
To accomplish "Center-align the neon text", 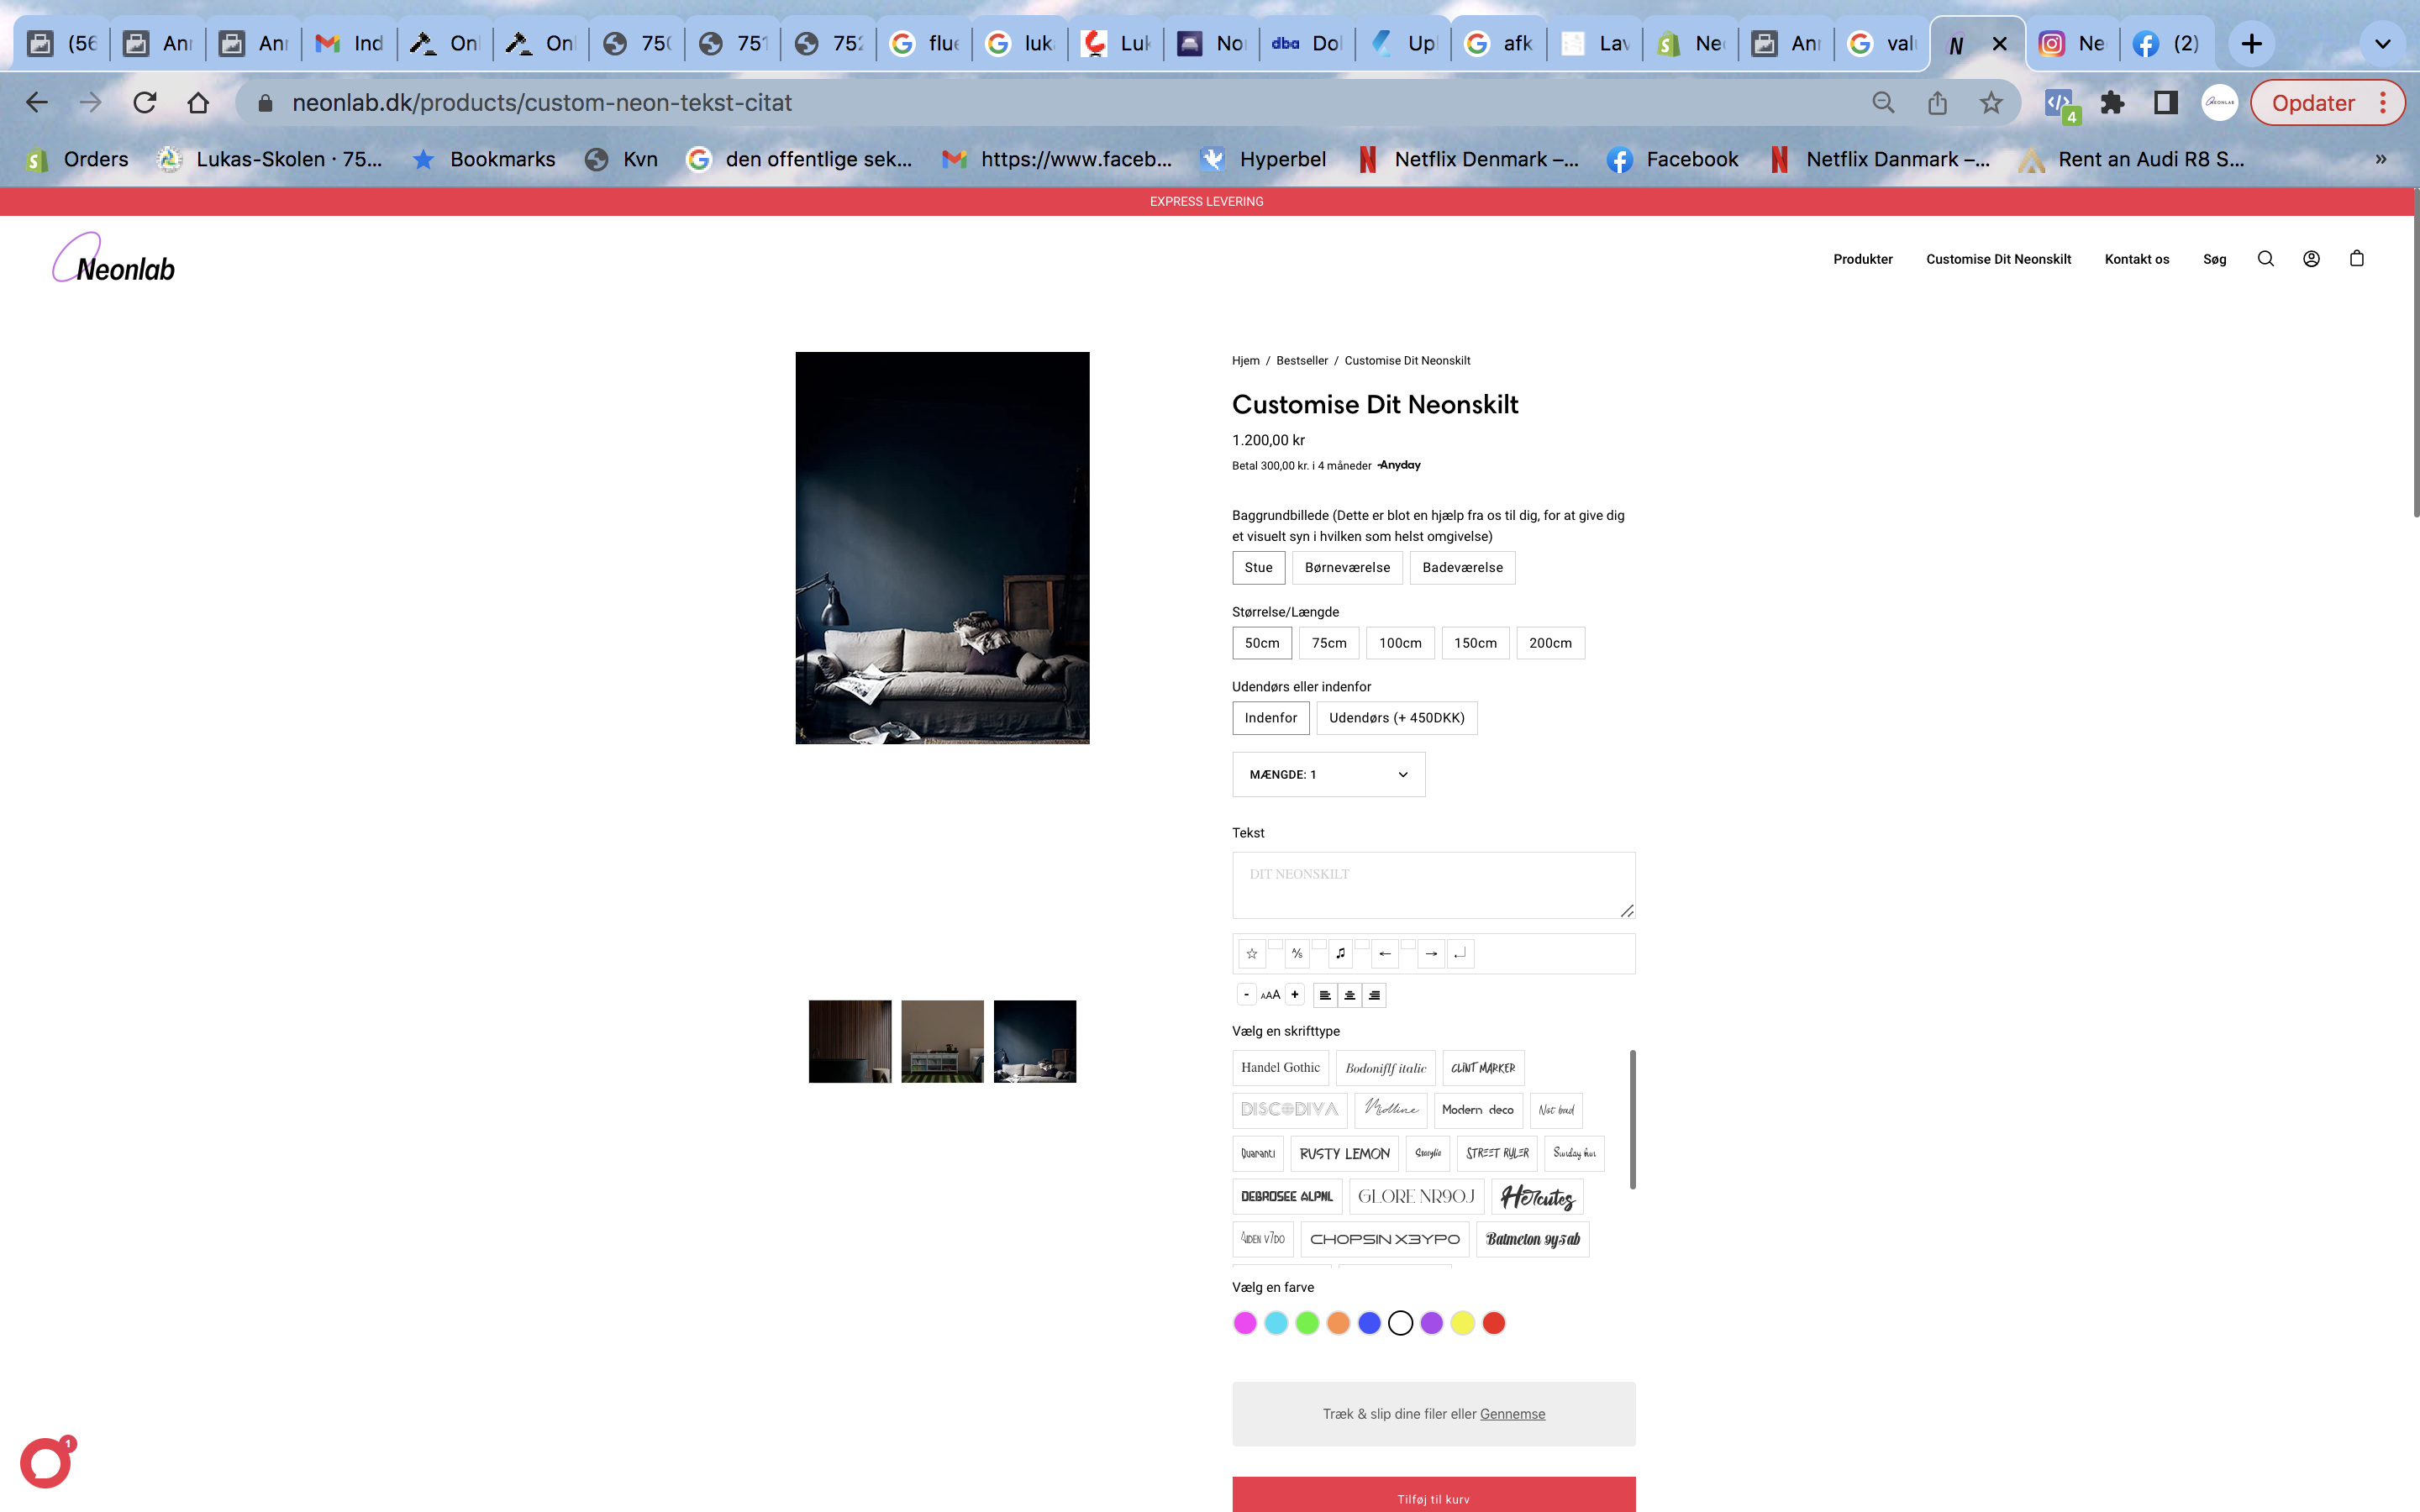I will (1349, 996).
